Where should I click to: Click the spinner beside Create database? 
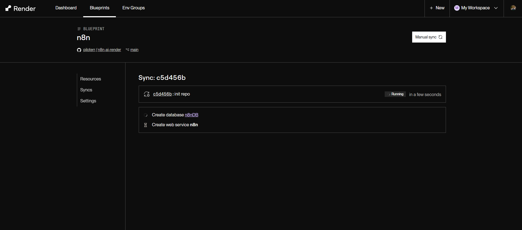coord(146,115)
